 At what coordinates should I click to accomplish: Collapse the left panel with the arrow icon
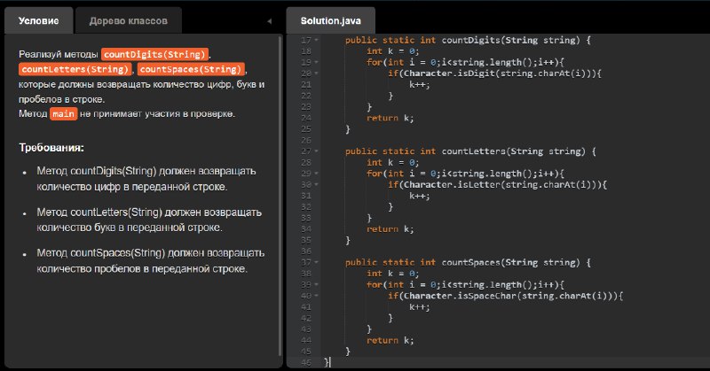tap(269, 21)
